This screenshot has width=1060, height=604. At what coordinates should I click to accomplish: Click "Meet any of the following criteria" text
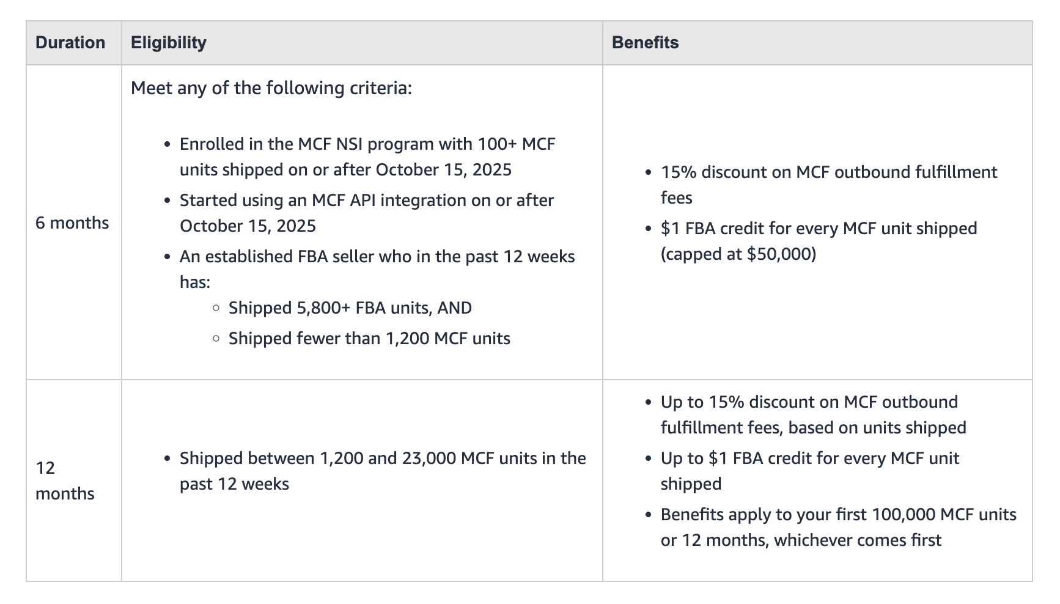click(x=271, y=88)
